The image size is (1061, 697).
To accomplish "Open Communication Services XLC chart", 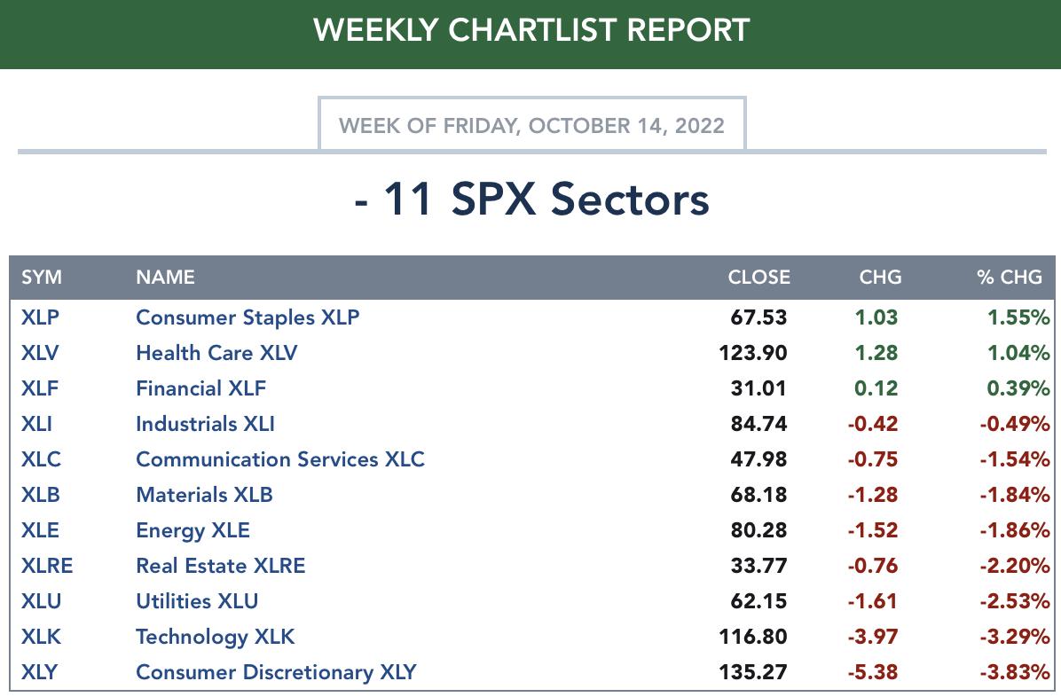I will [x=280, y=458].
